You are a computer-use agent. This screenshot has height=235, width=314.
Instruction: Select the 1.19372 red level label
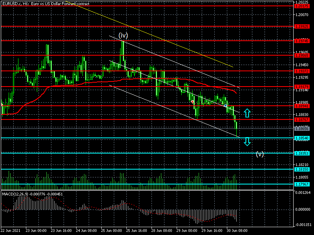pyautogui.click(x=302, y=71)
